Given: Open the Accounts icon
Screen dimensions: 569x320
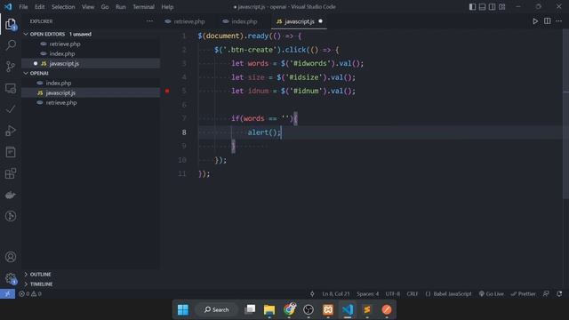Looking at the screenshot, I should [x=11, y=257].
